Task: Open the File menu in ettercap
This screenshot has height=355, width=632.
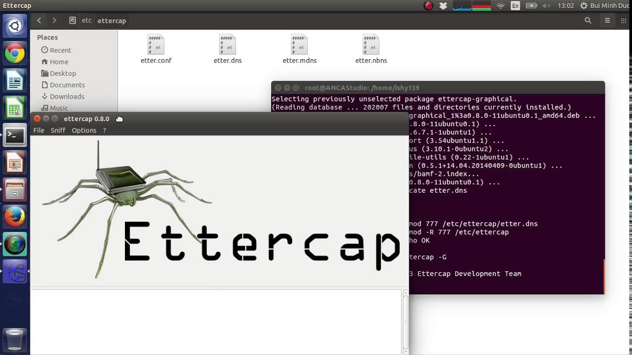Action: 39,130
